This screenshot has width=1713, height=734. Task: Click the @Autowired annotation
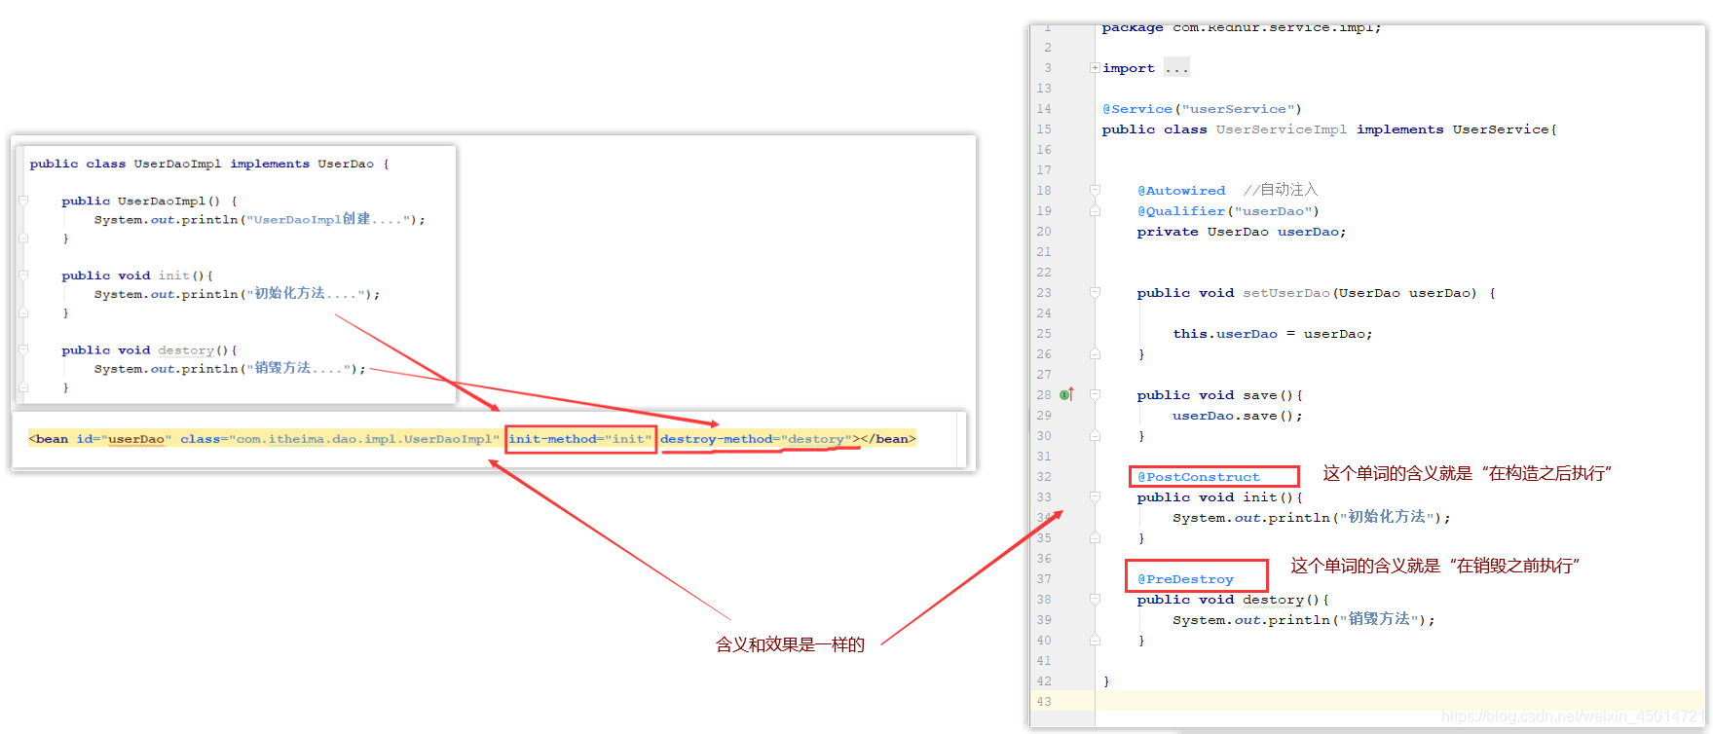click(x=1181, y=191)
